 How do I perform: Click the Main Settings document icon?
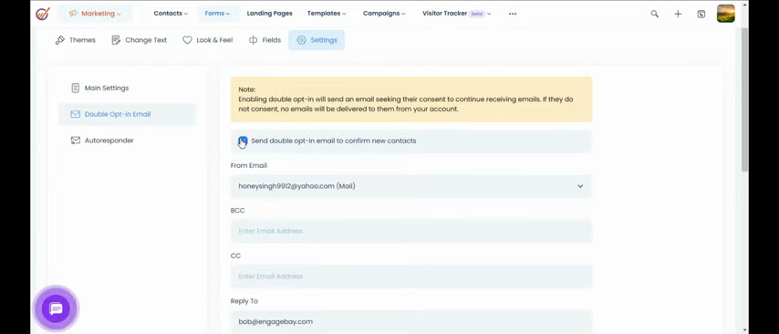pos(75,88)
